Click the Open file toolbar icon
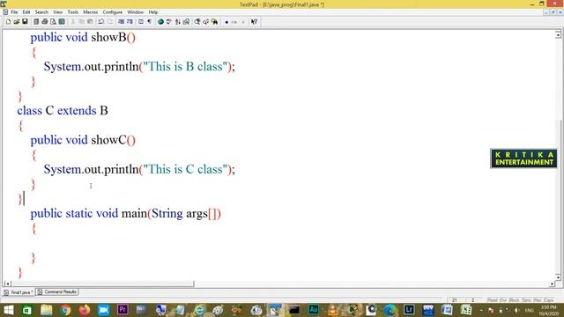564x317 pixels. (x=16, y=22)
